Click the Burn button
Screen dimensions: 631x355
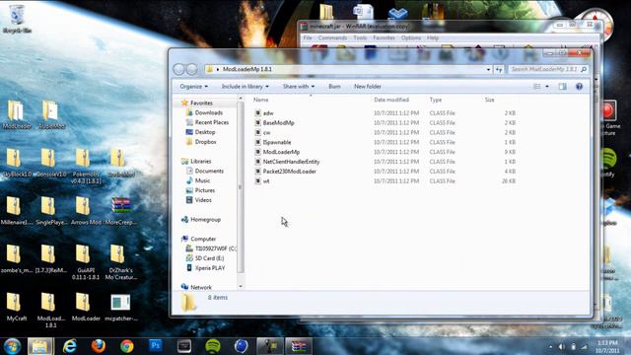[334, 86]
